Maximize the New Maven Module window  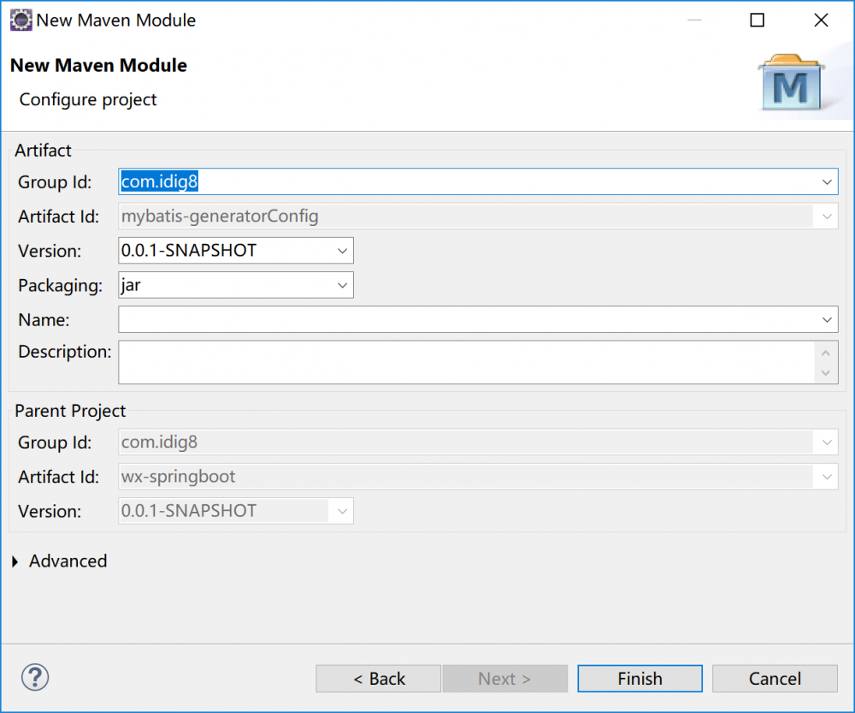[757, 21]
